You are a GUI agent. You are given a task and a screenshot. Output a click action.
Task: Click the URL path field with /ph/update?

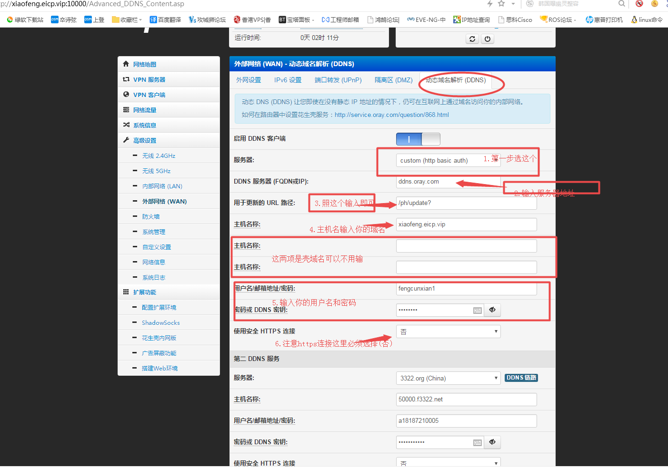[466, 203]
